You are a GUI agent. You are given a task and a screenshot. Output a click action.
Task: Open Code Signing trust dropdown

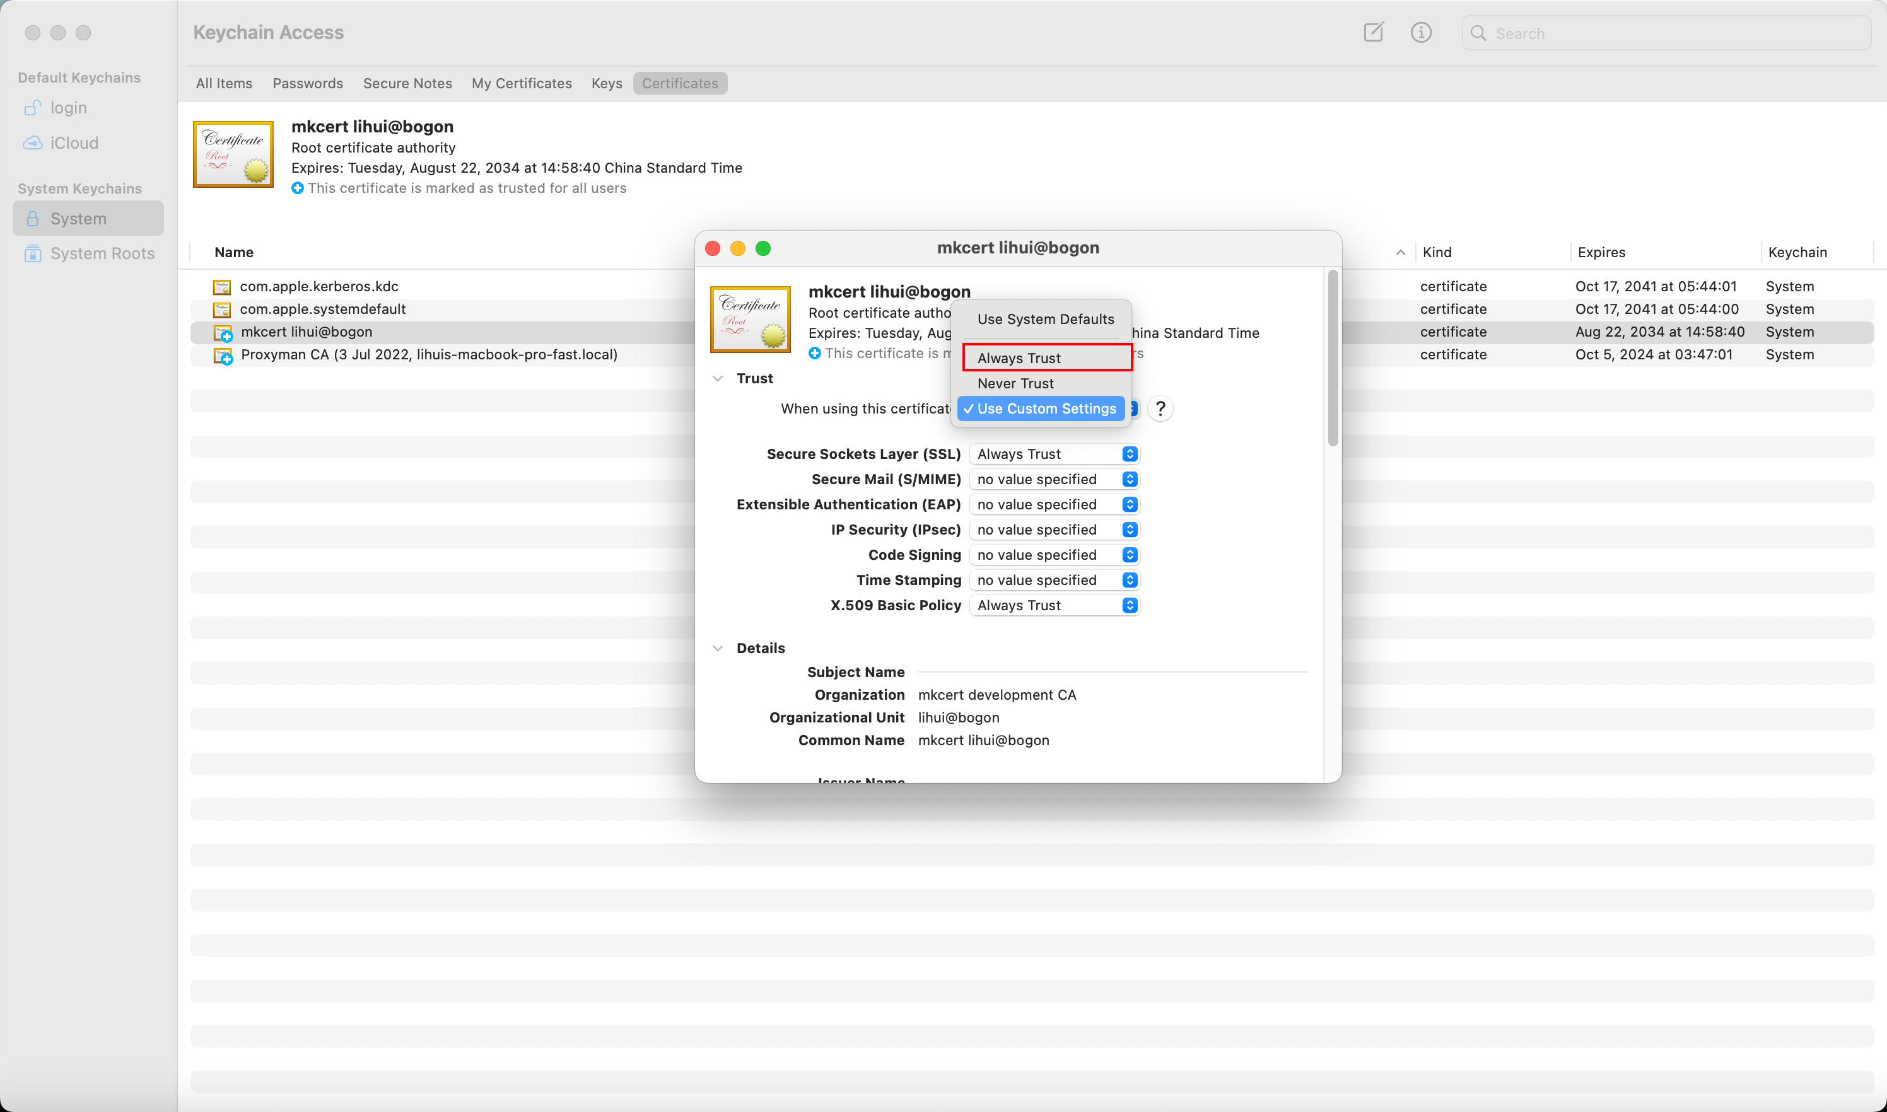point(1054,555)
